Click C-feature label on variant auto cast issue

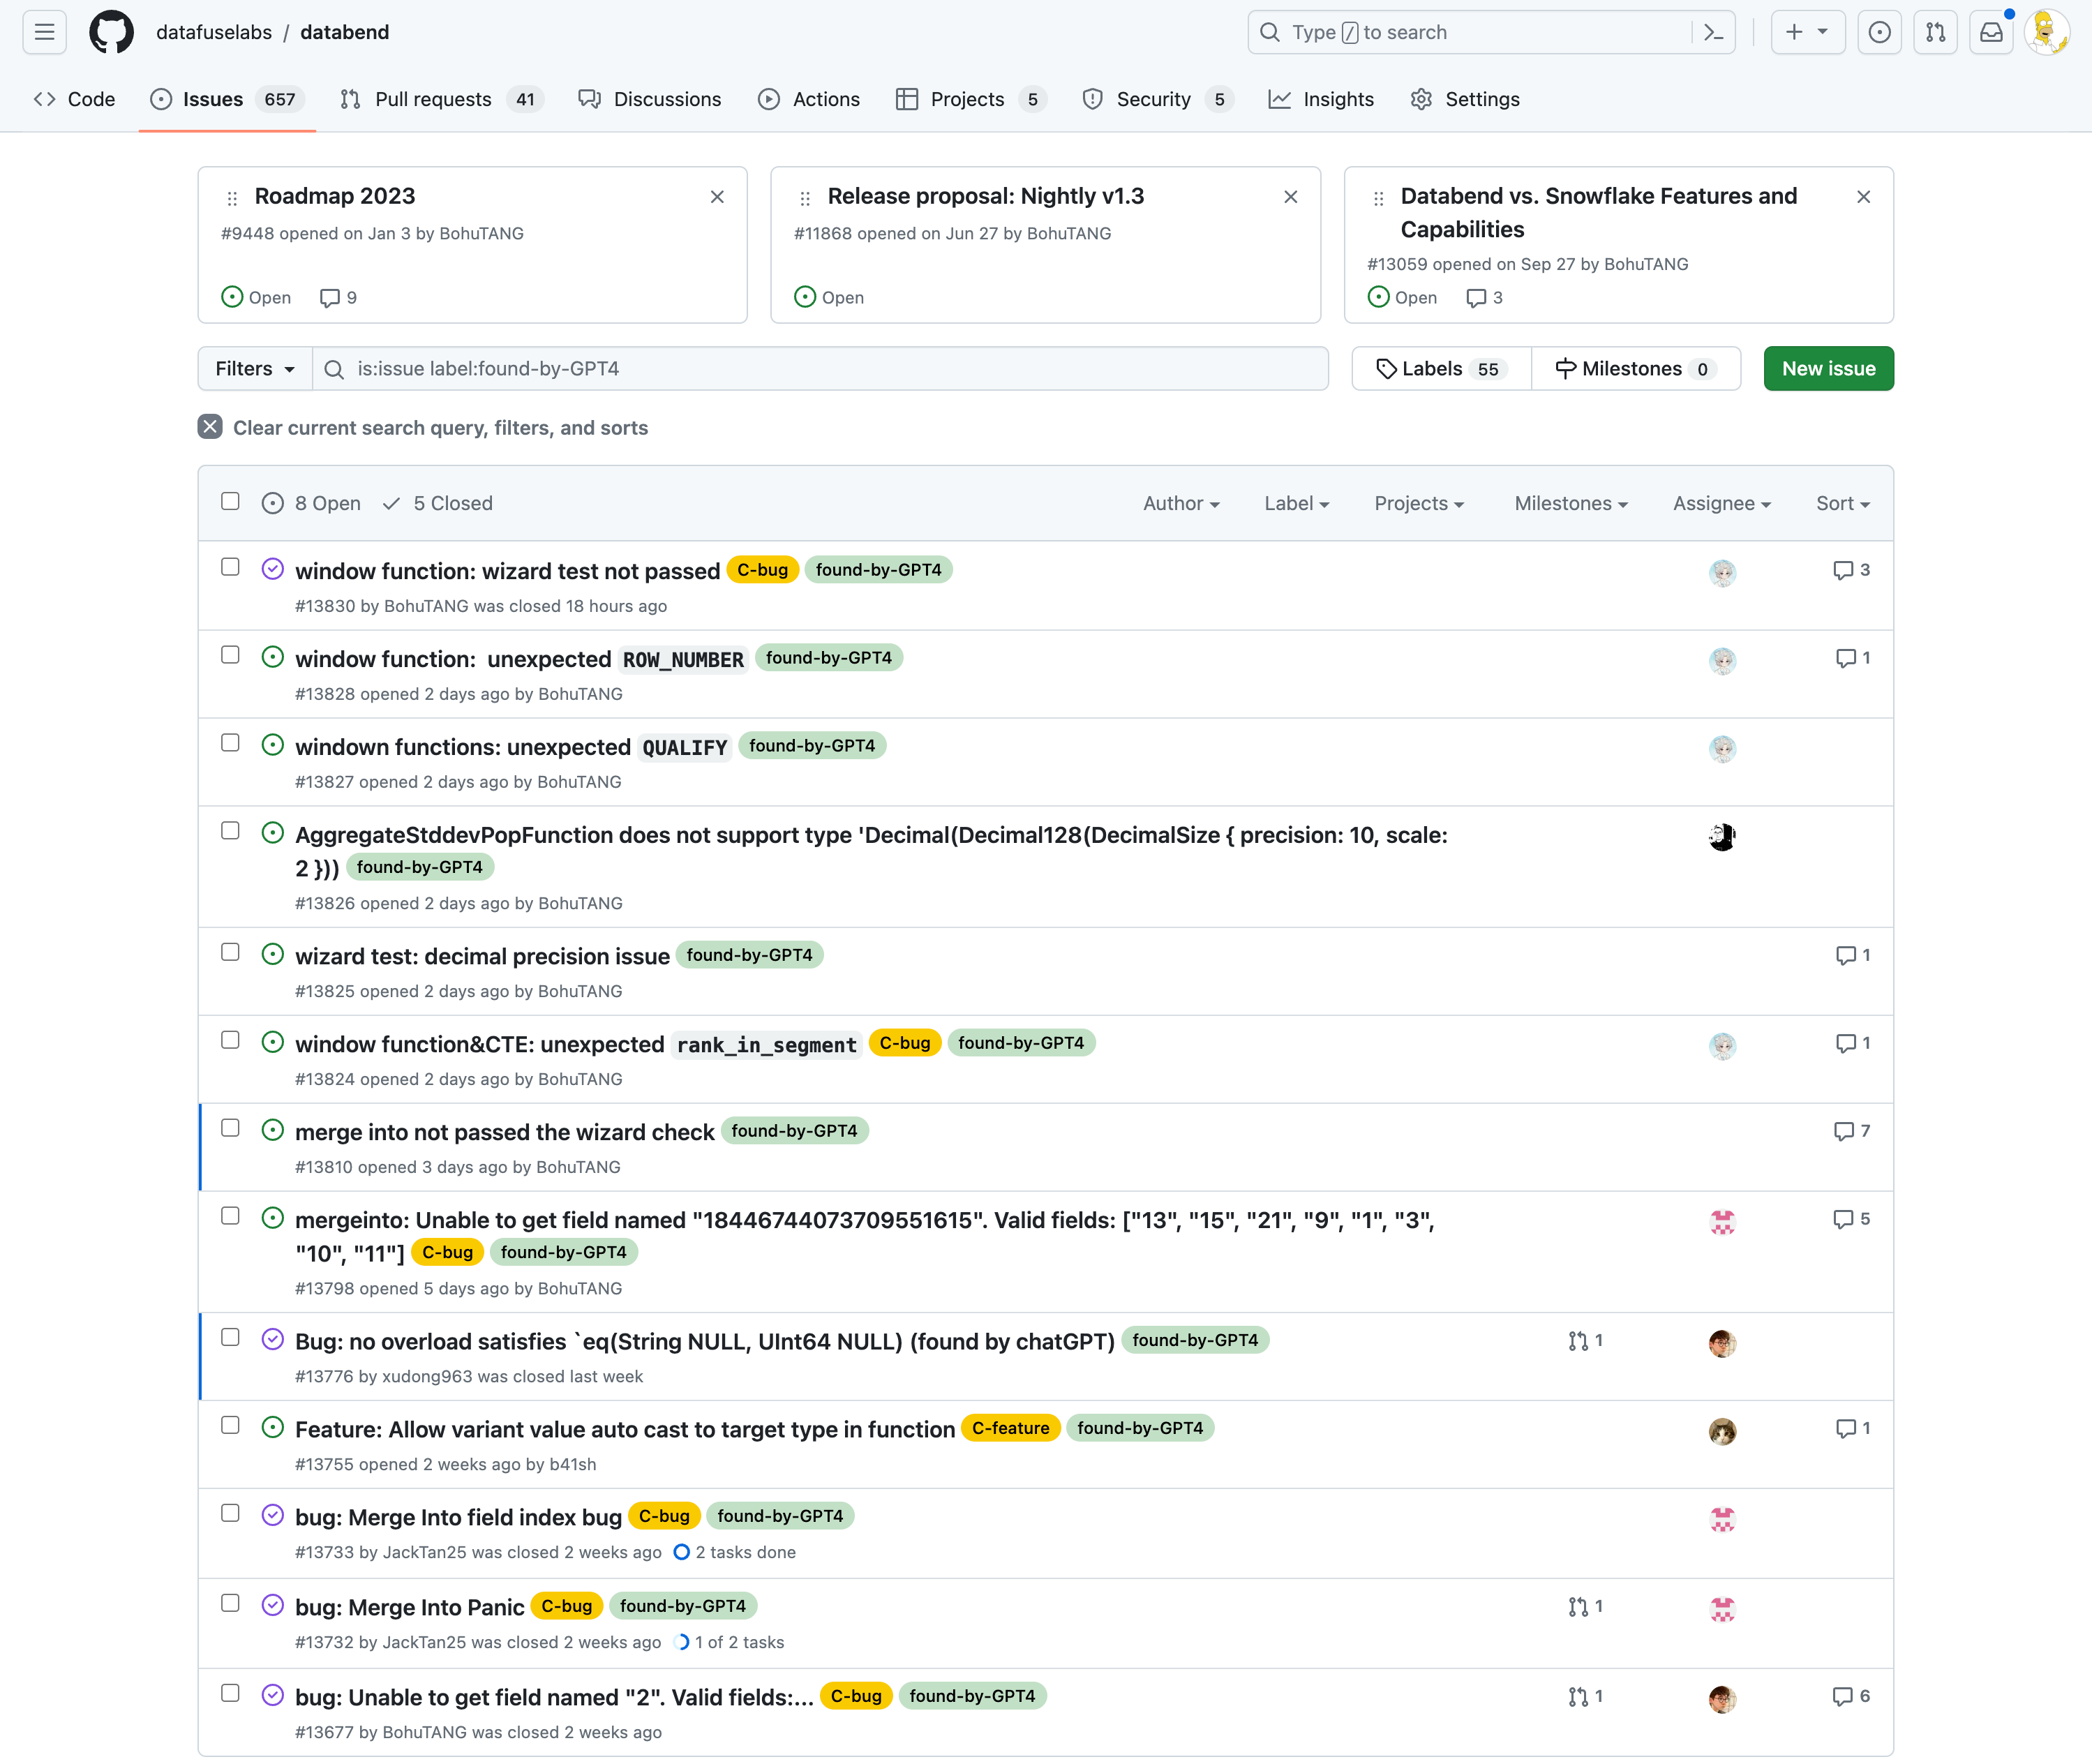tap(1010, 1428)
